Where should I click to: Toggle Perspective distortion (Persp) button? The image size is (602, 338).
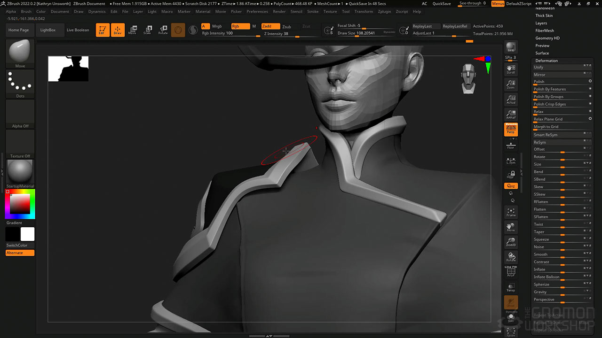pyautogui.click(x=511, y=130)
